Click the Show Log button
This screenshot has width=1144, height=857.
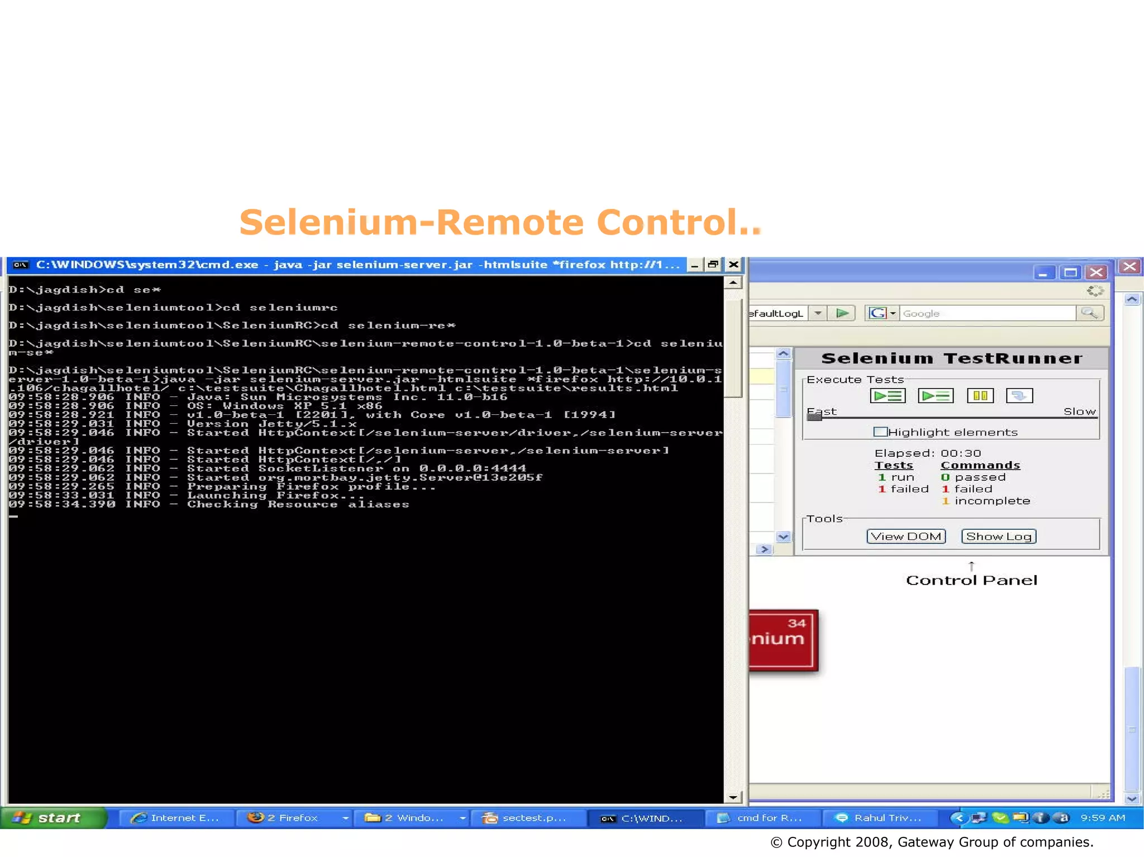[x=999, y=537]
